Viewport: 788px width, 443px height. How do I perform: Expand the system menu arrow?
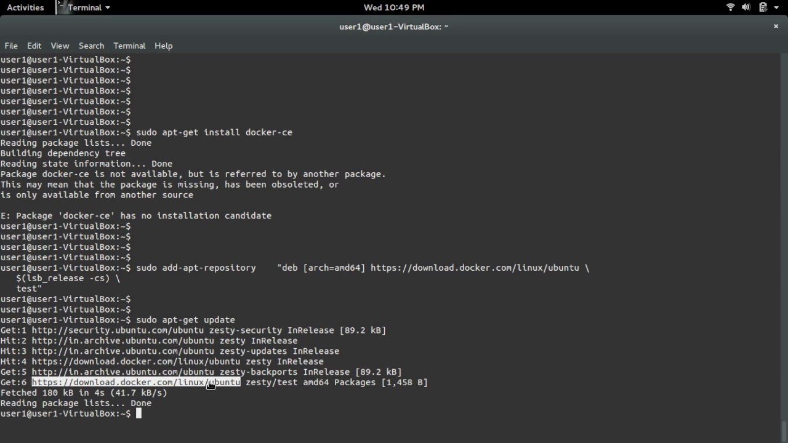click(x=776, y=7)
